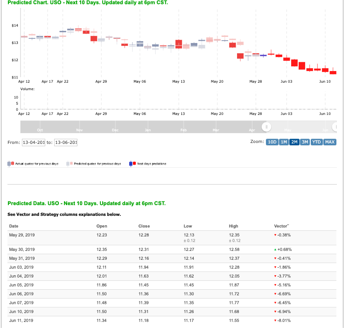Click the Volume label on chart
This screenshot has width=349, height=328.
tap(28, 89)
